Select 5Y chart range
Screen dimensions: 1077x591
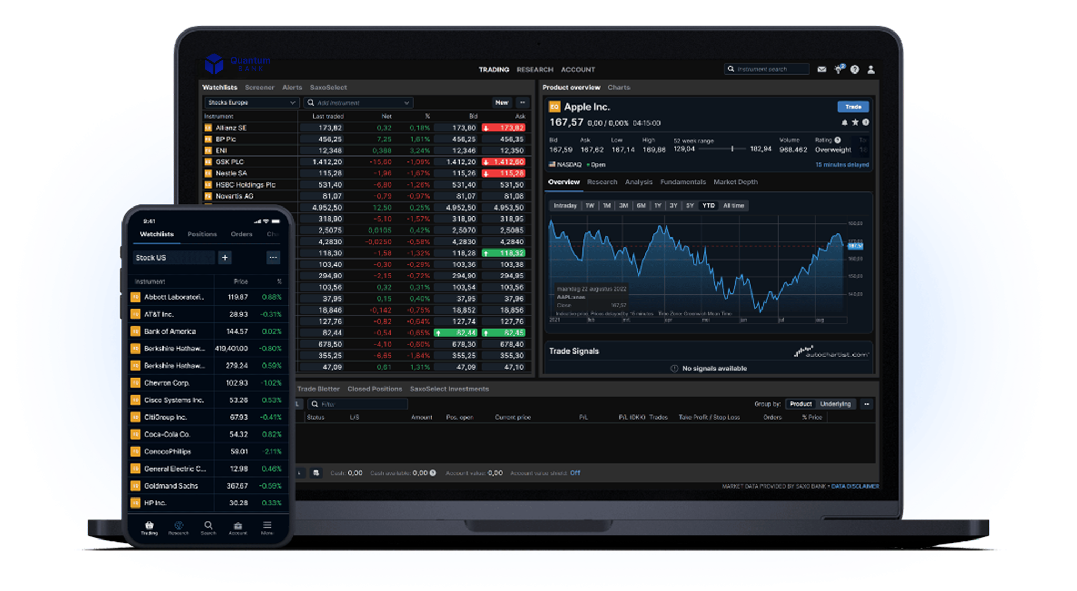pos(689,205)
